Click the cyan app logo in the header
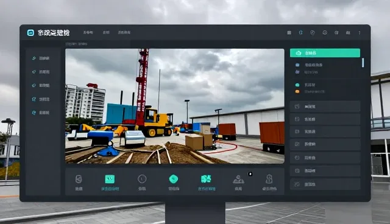Screen dimensions: 390x224 coord(30,32)
